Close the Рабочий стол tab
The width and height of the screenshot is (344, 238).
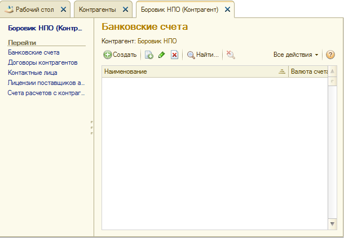click(63, 10)
